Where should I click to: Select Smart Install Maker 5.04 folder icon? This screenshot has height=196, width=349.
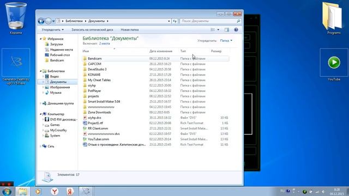click(85, 102)
